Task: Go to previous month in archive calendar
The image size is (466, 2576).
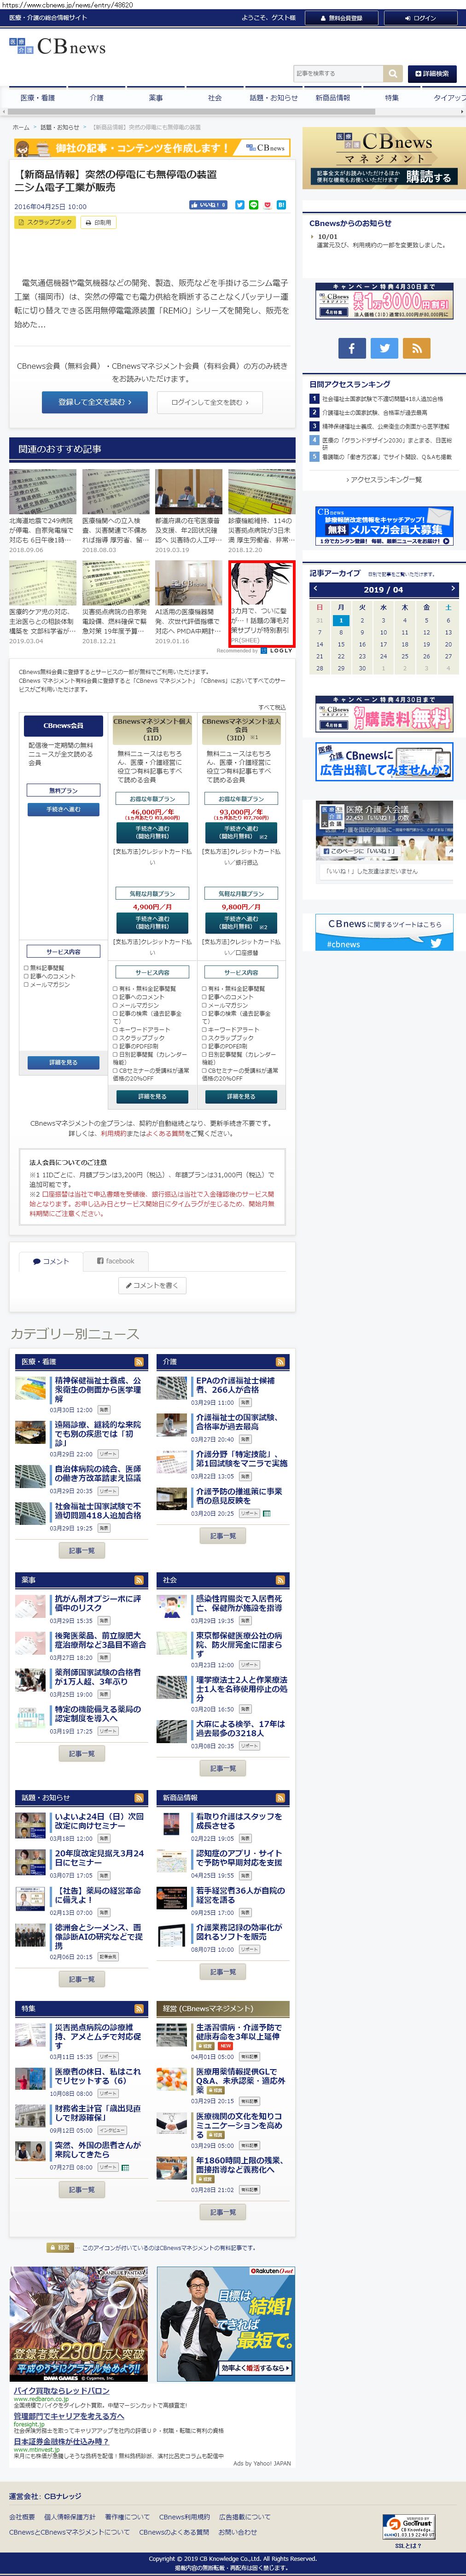Action: (315, 589)
